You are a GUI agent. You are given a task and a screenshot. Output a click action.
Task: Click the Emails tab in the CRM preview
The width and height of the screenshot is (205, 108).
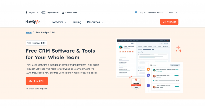[150, 47]
